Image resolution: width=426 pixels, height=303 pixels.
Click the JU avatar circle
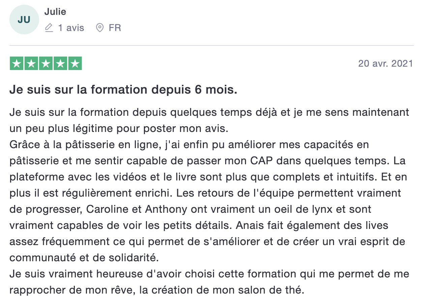coord(24,20)
